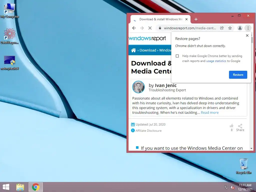Select the Download & install Windows Media tab

[160, 19]
